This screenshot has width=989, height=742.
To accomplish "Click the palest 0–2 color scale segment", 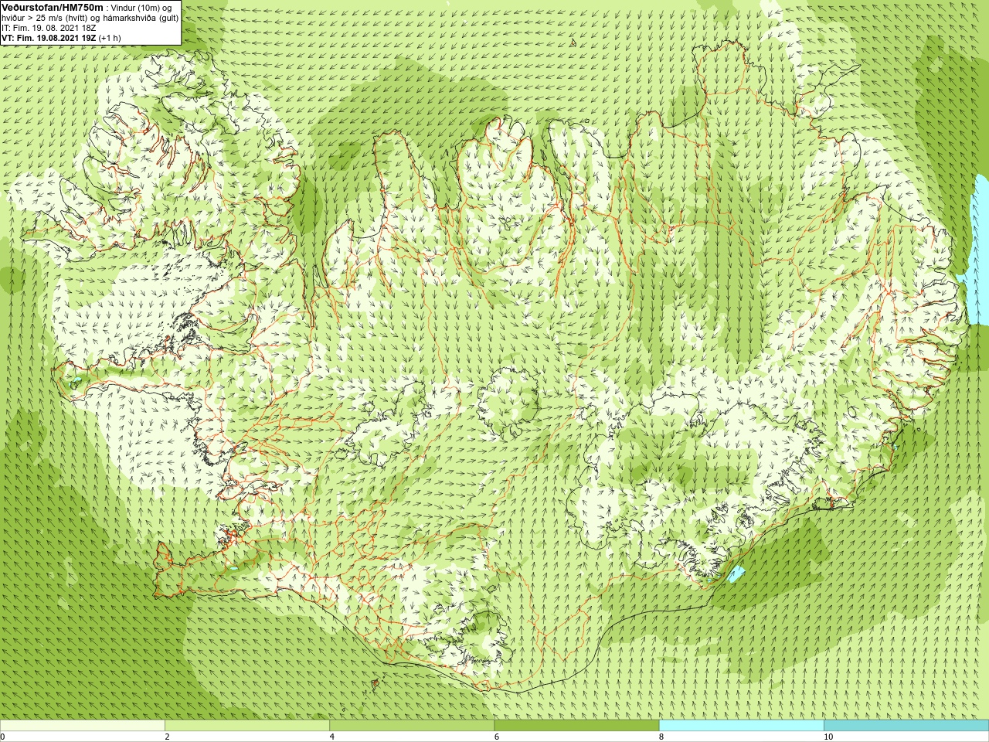I will (82, 726).
